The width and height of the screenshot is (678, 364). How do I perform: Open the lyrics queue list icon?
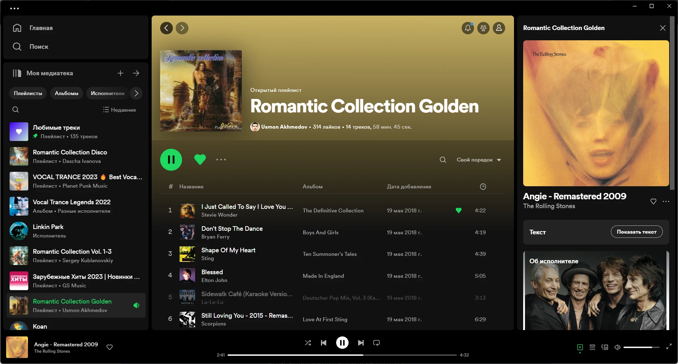[592, 347]
